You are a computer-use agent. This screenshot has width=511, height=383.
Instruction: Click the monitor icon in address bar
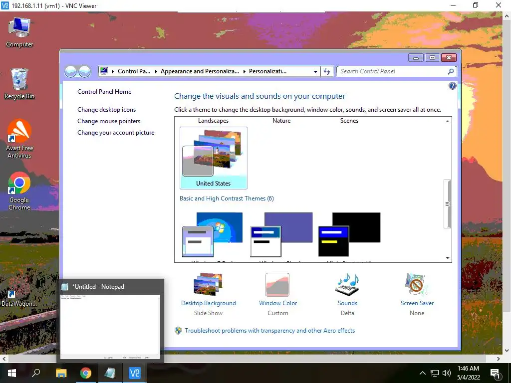(104, 71)
